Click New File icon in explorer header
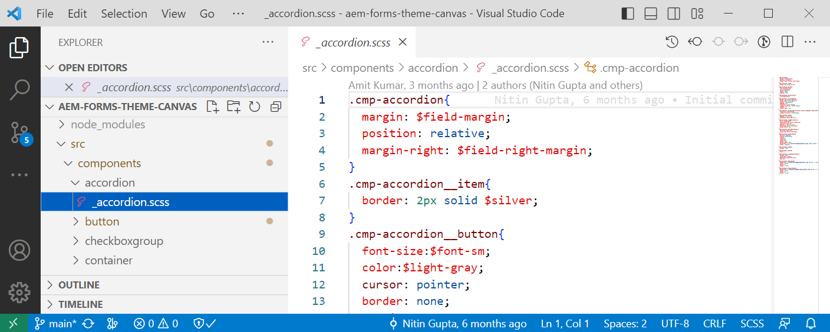The height and width of the screenshot is (332, 830). (212, 107)
